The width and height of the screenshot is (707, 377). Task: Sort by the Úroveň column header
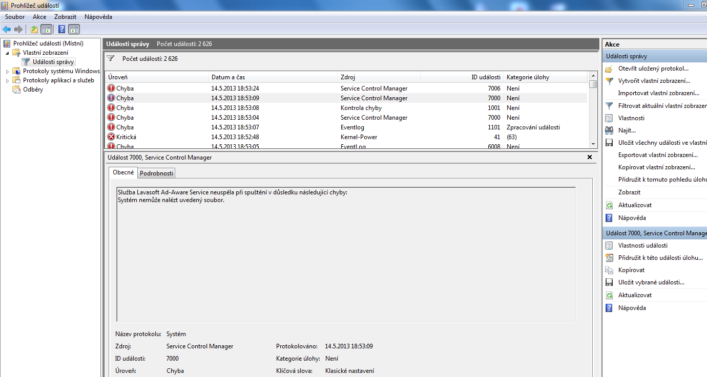coord(156,77)
